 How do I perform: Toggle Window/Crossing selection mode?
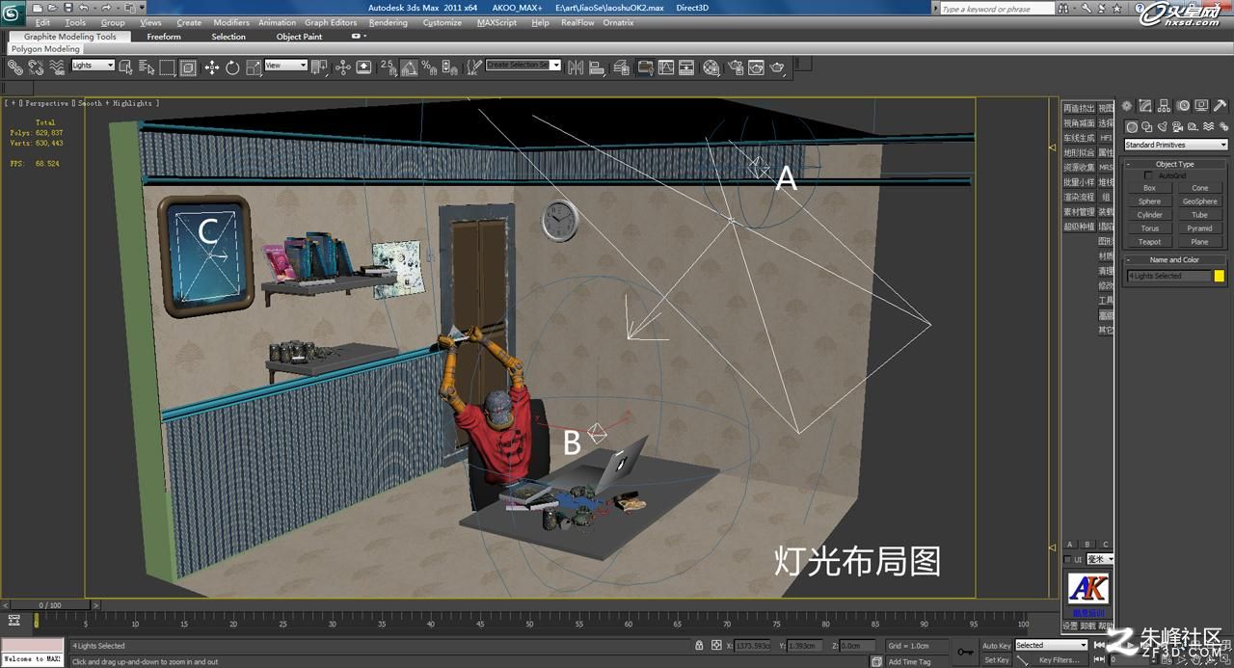pos(189,67)
